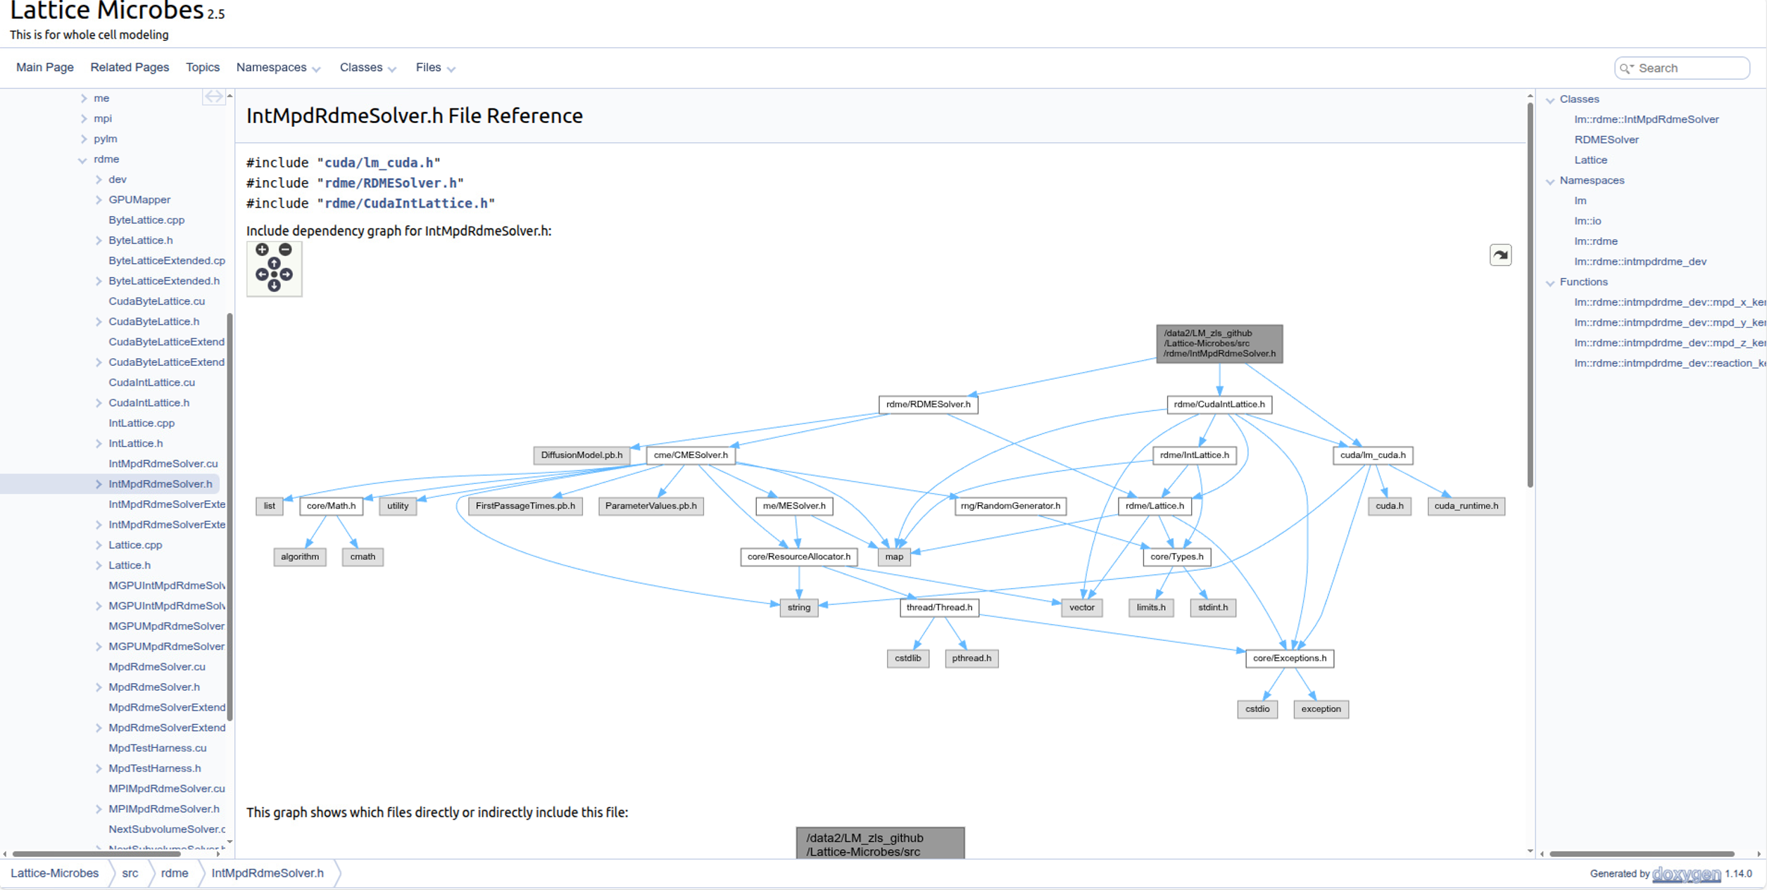Collapse the Classes section in right panel
Viewport: 1767px width, 890px height.
click(x=1550, y=100)
